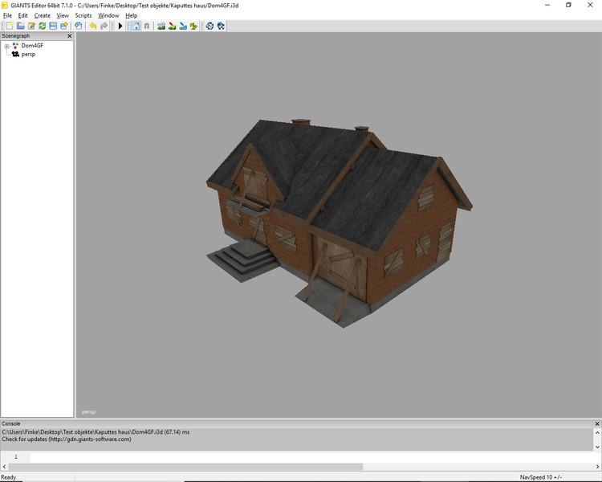Open the Create menu
The height and width of the screenshot is (482, 602).
tap(42, 15)
